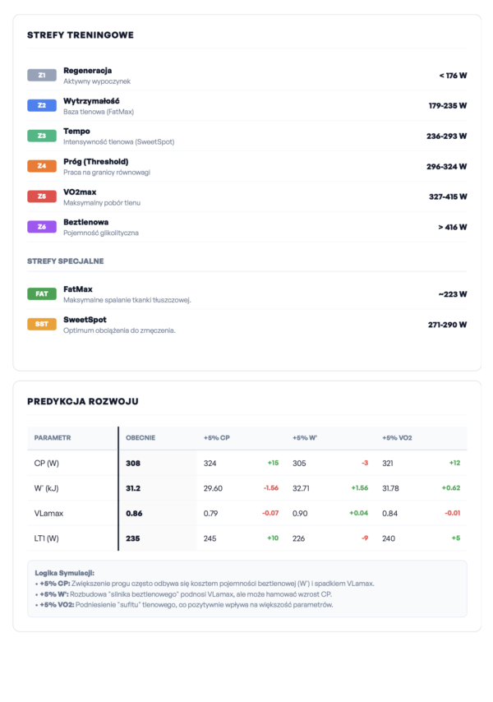Click the gray Z1 zone badge

41,76
